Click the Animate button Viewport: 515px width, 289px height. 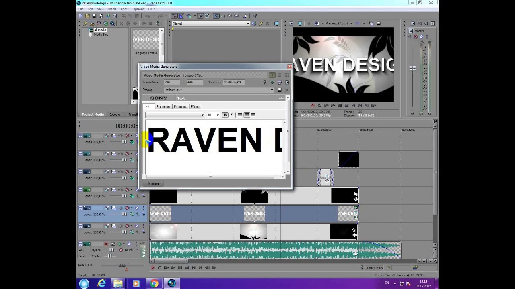(153, 183)
